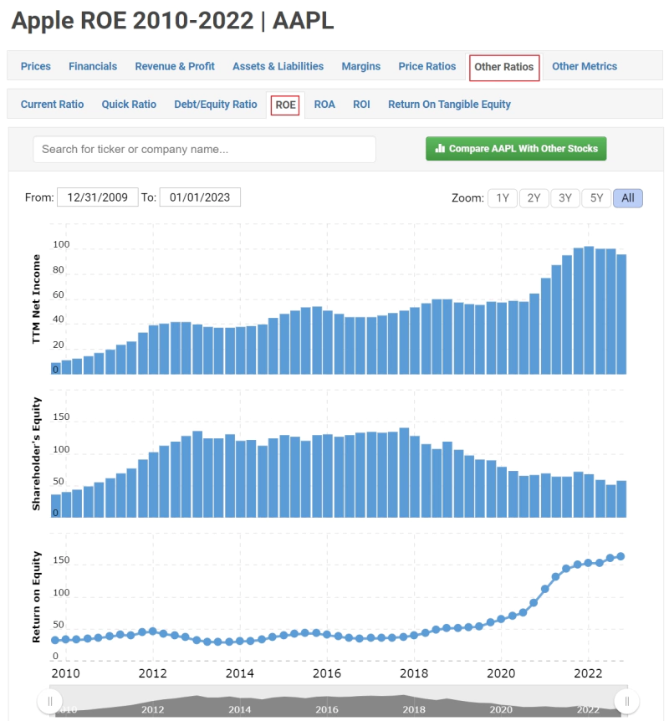669x721 pixels.
Task: Click the first TTM Net Income bar
Action: tap(56, 368)
